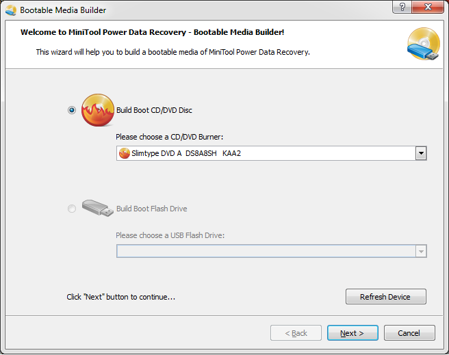
Task: Click the small disc icon beside Slimtype DVD
Action: point(125,153)
